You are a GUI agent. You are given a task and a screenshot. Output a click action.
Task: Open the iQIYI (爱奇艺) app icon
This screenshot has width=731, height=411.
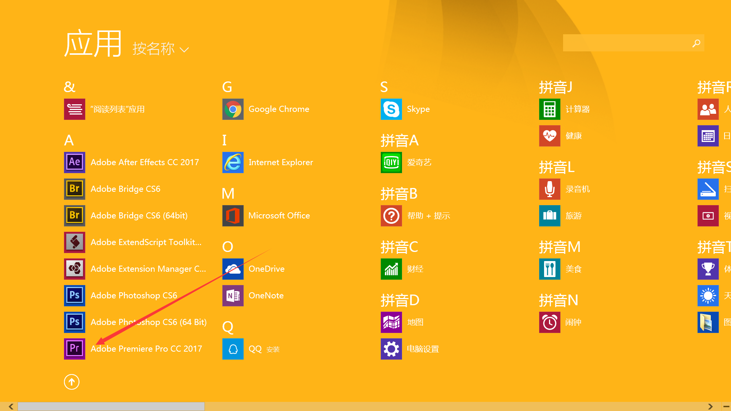[391, 162]
